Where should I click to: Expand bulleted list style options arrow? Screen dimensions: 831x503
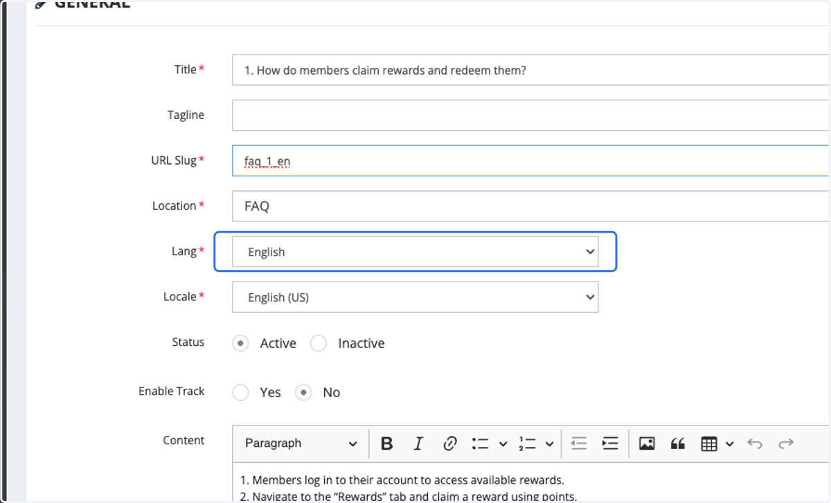[503, 444]
